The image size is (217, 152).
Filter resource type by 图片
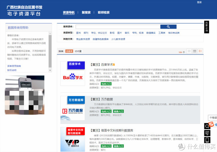tap(120, 33)
